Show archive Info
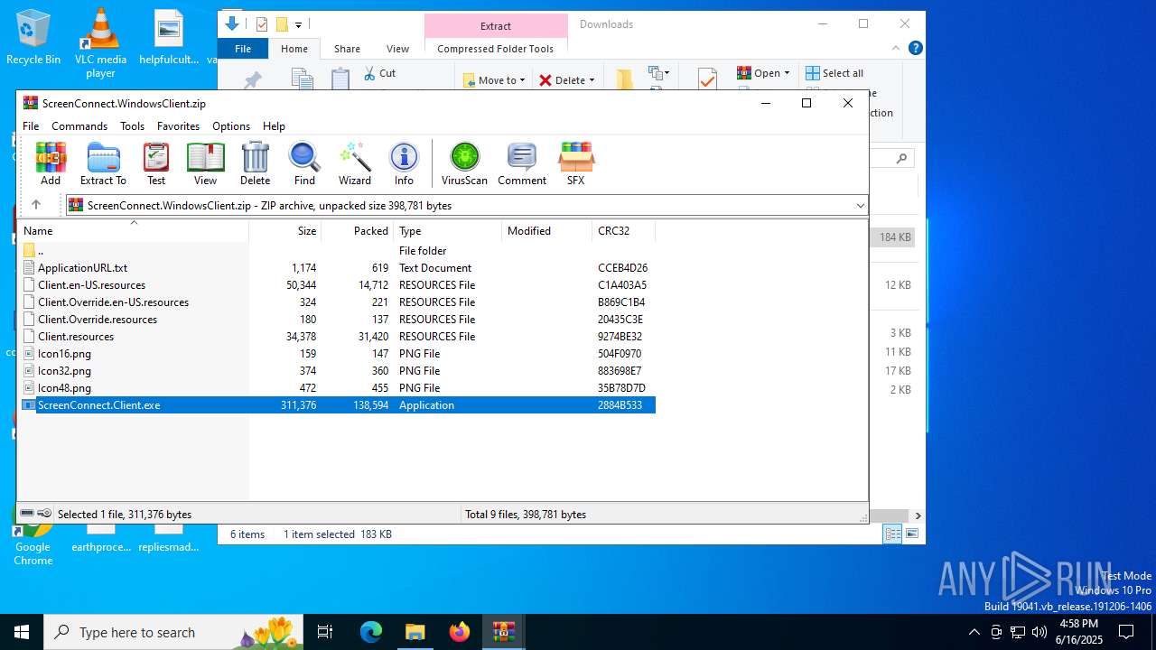 [404, 164]
